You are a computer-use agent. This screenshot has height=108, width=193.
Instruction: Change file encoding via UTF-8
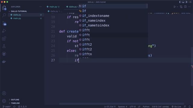pos(133,107)
